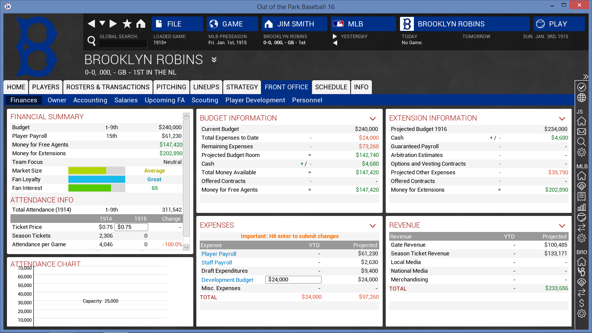This screenshot has width=592, height=333.
Task: Open the PLAY menu
Action: tap(559, 24)
